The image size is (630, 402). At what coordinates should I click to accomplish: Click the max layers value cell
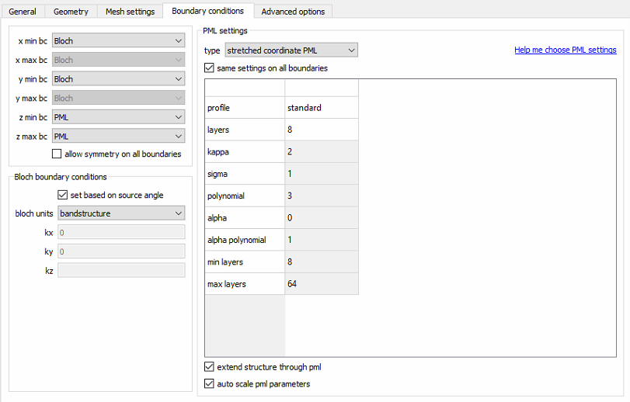pyautogui.click(x=321, y=284)
